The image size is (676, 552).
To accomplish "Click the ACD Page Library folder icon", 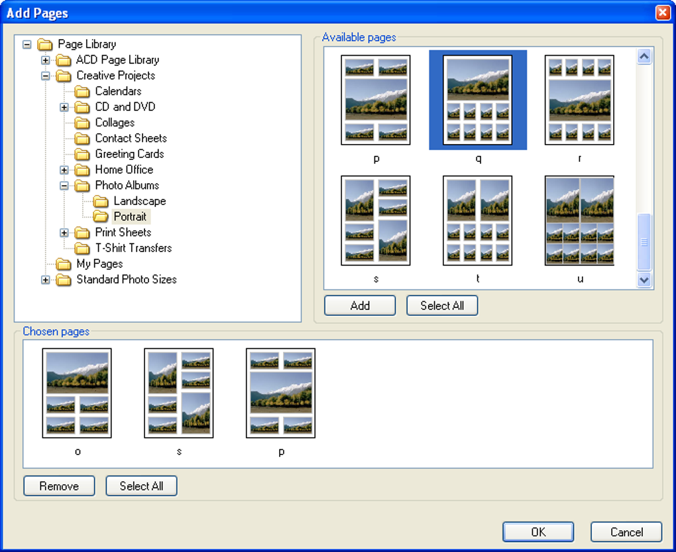I will pyautogui.click(x=64, y=60).
